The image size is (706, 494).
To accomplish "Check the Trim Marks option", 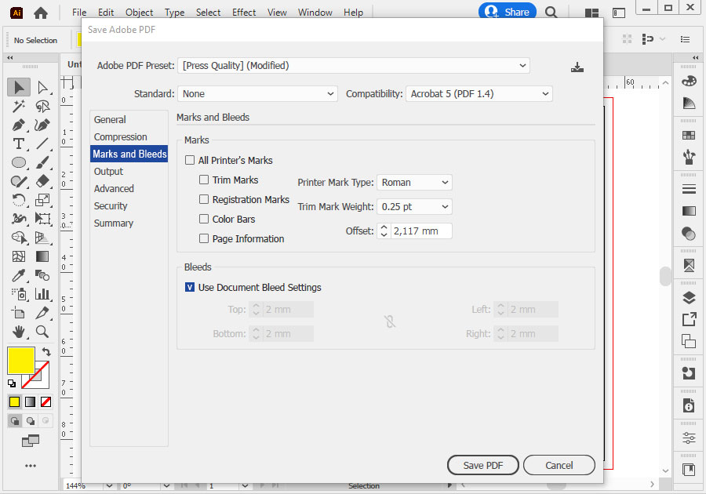I will [203, 180].
